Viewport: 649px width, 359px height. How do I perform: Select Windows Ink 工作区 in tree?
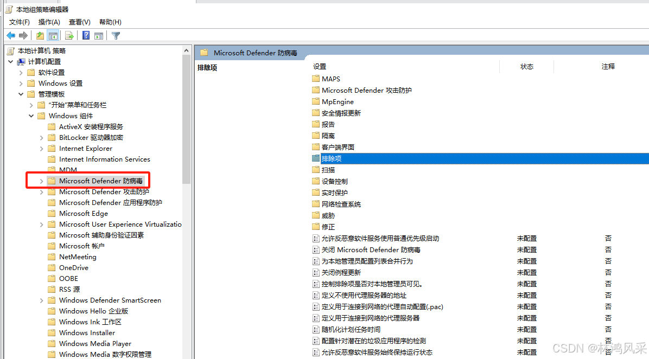point(90,322)
